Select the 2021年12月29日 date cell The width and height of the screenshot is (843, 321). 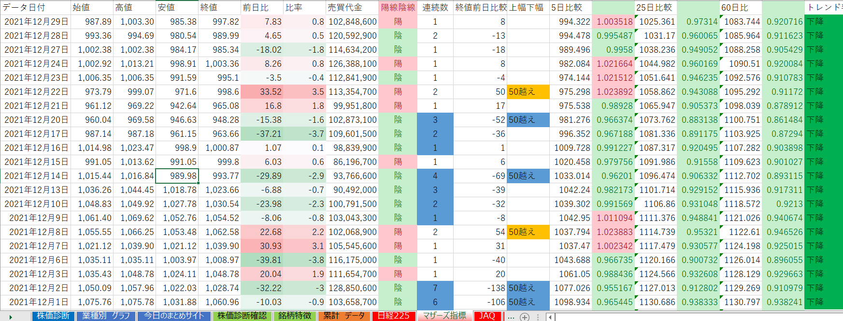[36, 22]
